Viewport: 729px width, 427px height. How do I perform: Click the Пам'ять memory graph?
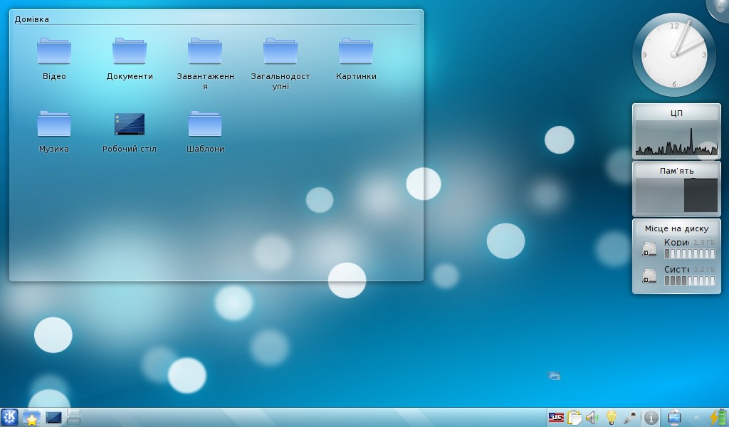[676, 195]
